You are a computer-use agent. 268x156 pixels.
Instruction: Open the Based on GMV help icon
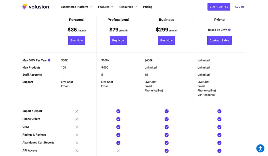[229, 30]
